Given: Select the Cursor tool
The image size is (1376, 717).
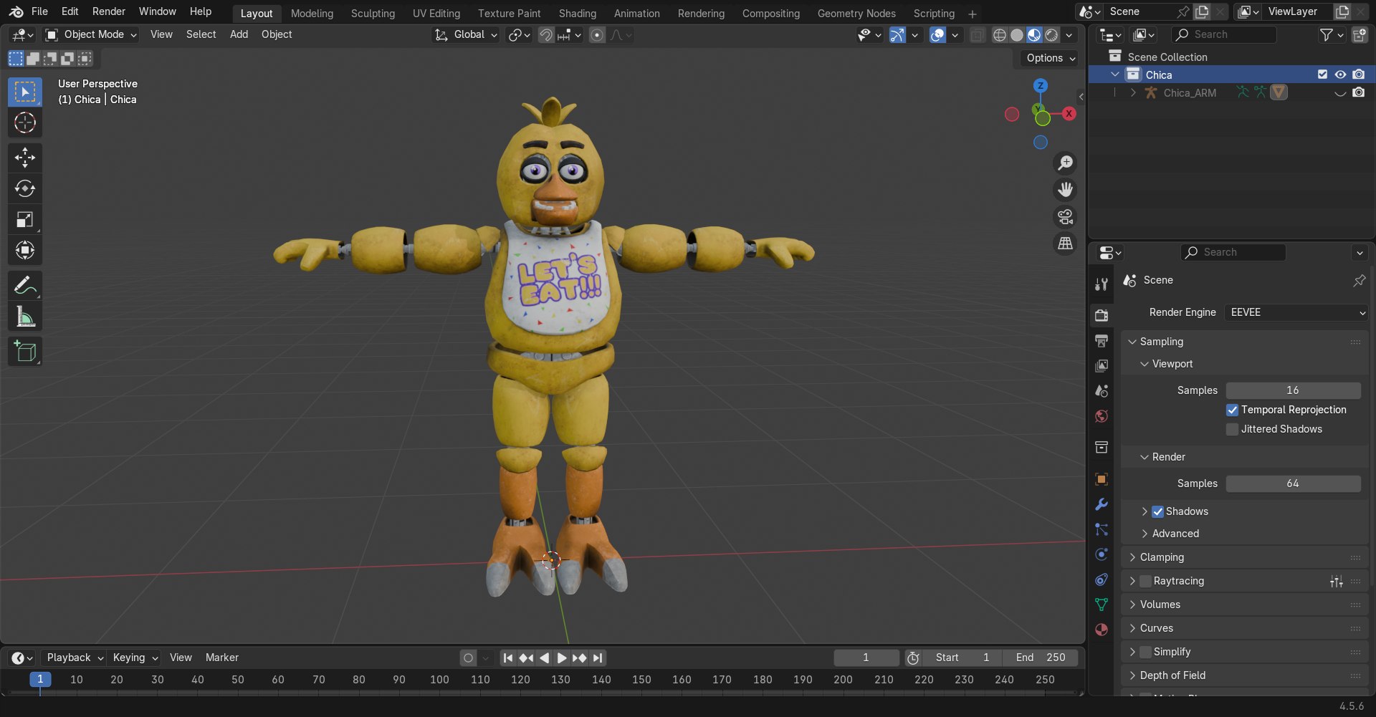Looking at the screenshot, I should click(25, 122).
